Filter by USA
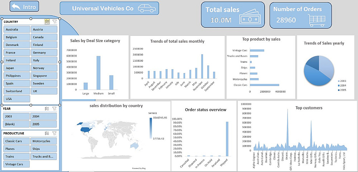The height and width of the screenshot is (172, 358). (17, 99)
